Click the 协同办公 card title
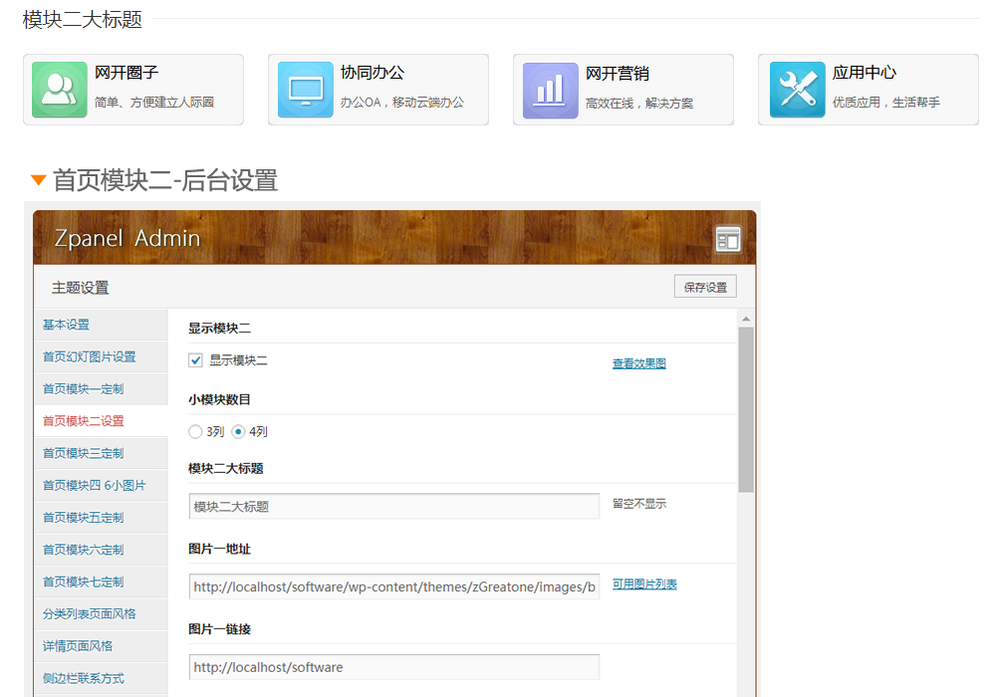This screenshot has height=697, width=996. coord(373,73)
